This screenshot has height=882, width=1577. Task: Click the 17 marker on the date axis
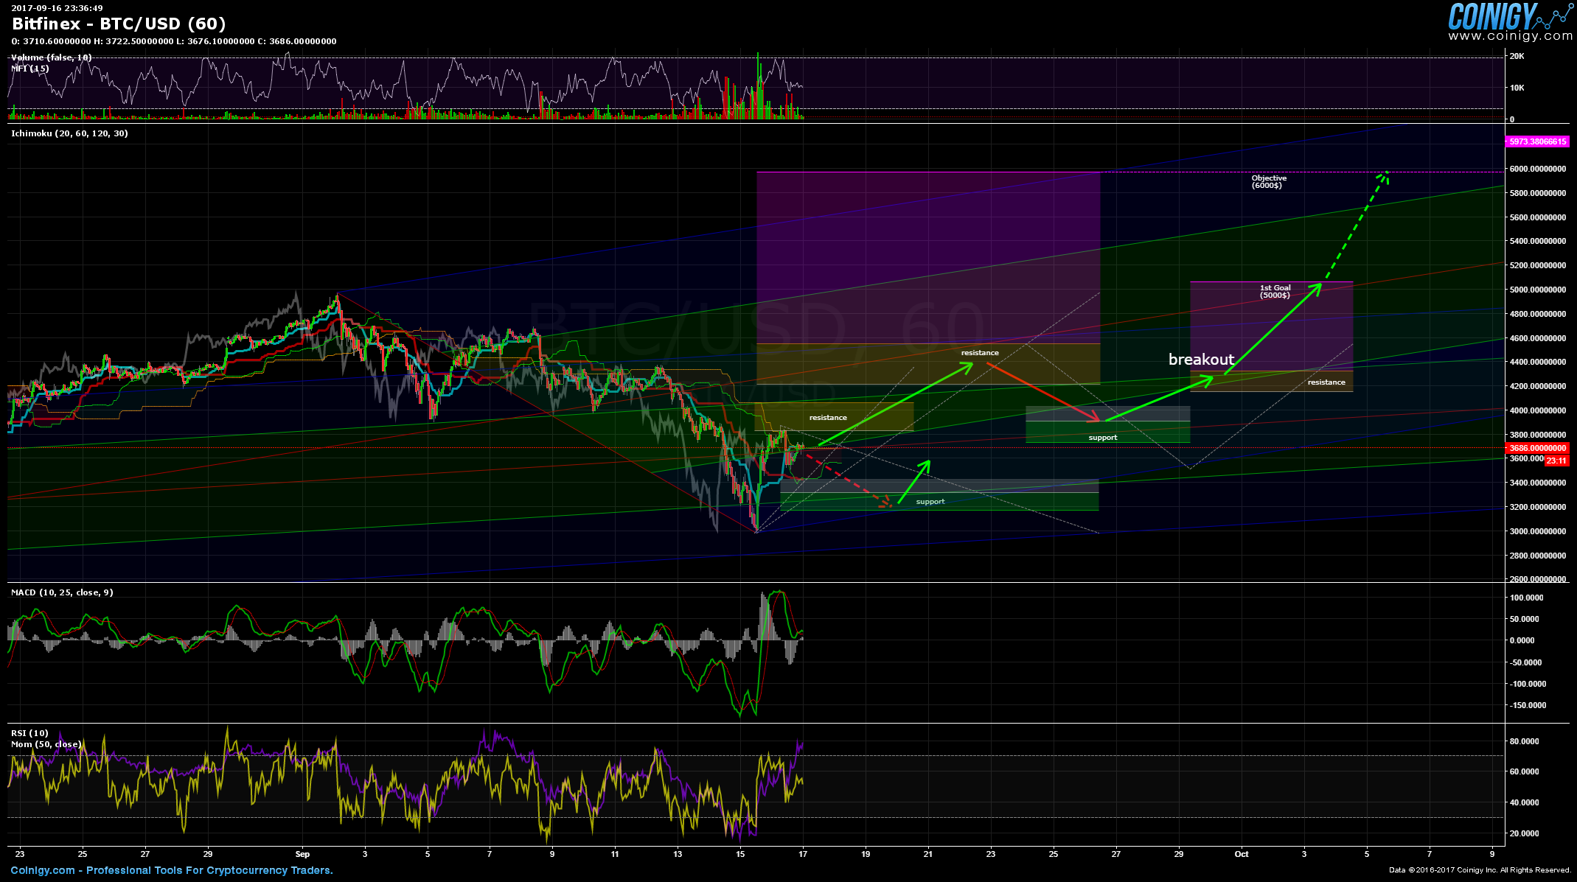point(803,854)
